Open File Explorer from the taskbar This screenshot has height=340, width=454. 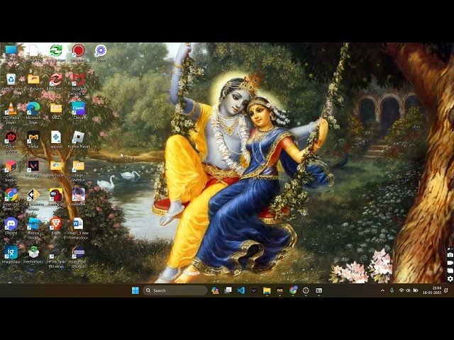coord(267,290)
